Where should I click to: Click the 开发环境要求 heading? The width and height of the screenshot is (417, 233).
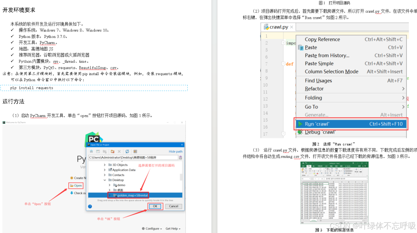click(19, 10)
